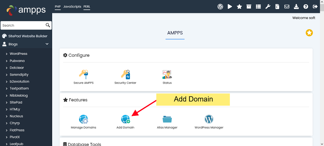324x146 pixels.
Task: Expand the Pubvana sidebar entry
Action: pos(6,61)
